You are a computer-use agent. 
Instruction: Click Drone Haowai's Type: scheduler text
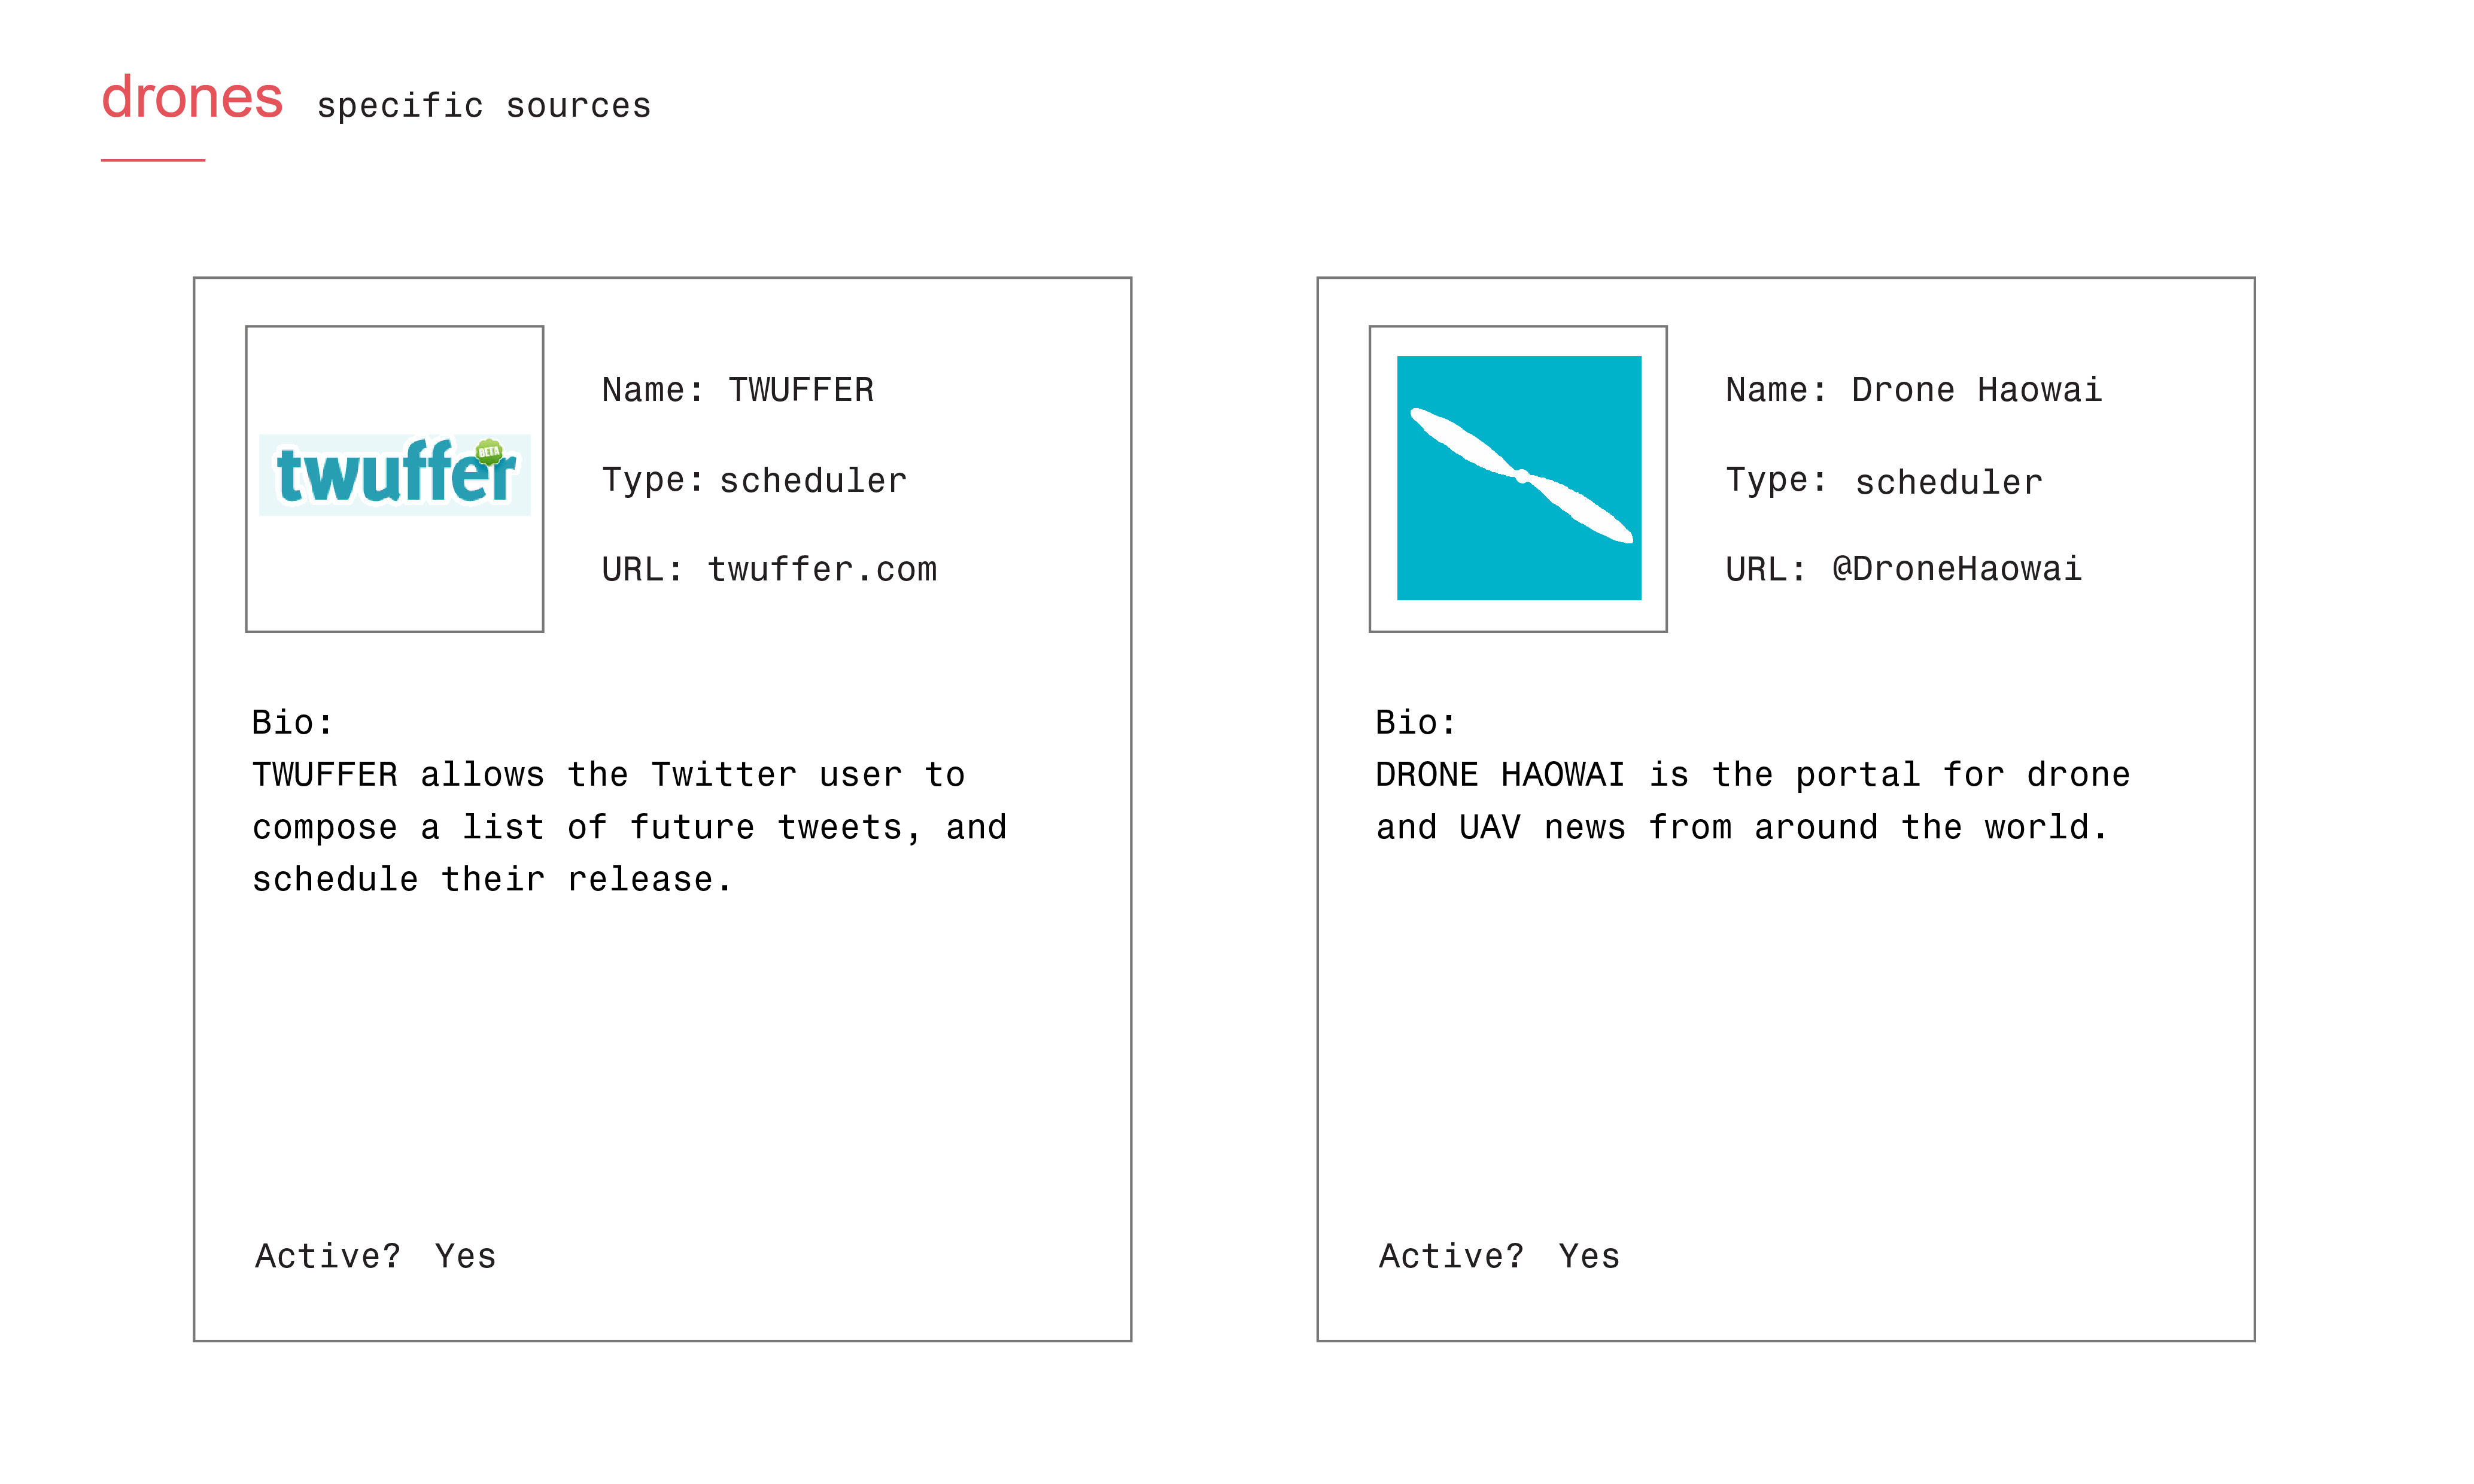tap(1884, 482)
